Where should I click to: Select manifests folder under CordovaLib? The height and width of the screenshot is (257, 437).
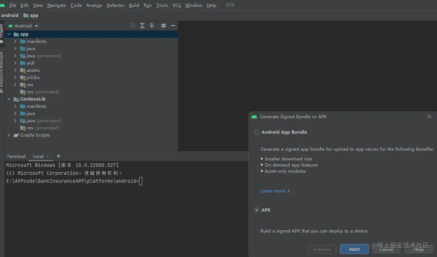click(36, 106)
